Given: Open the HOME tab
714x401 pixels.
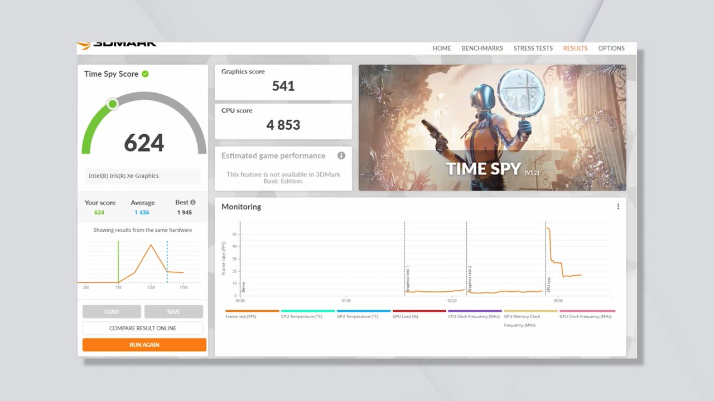Looking at the screenshot, I should pyautogui.click(x=441, y=48).
